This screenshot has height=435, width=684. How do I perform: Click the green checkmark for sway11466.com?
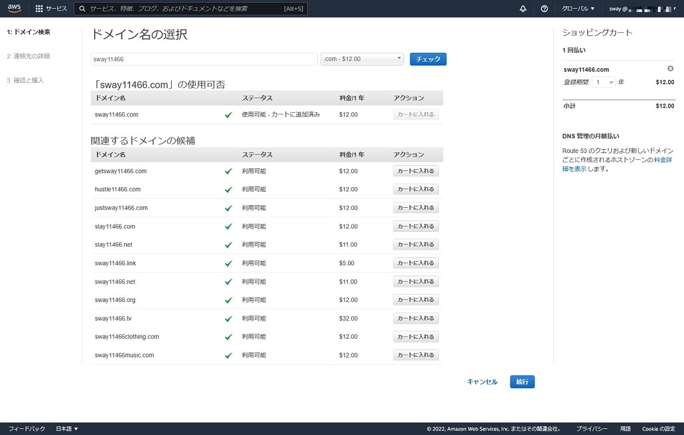coord(228,115)
